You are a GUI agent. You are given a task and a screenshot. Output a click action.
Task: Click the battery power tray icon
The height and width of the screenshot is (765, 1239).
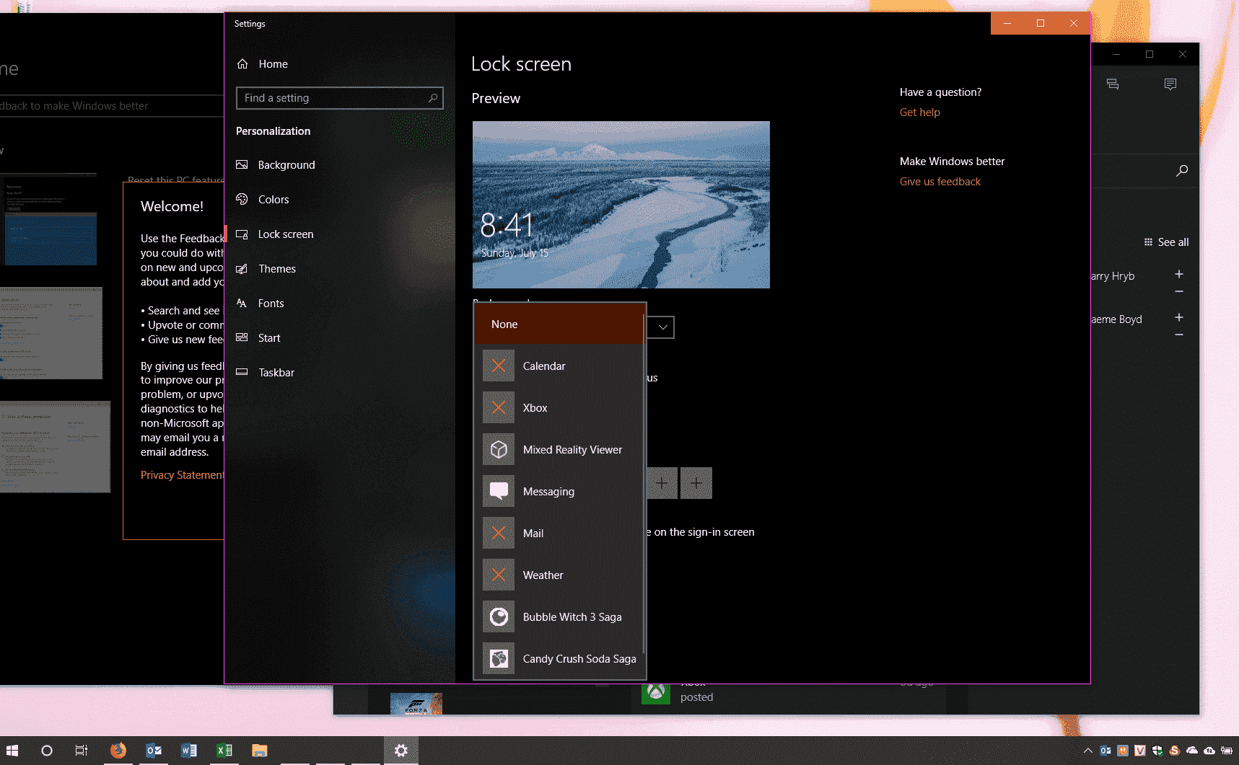coord(1227,751)
